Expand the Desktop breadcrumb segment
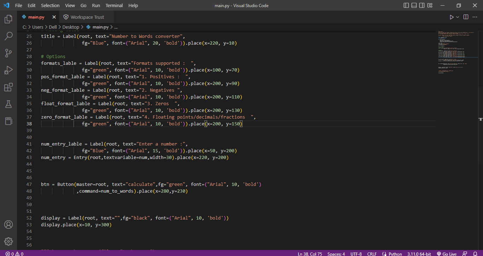Image resolution: width=483 pixels, height=256 pixels. [x=71, y=27]
